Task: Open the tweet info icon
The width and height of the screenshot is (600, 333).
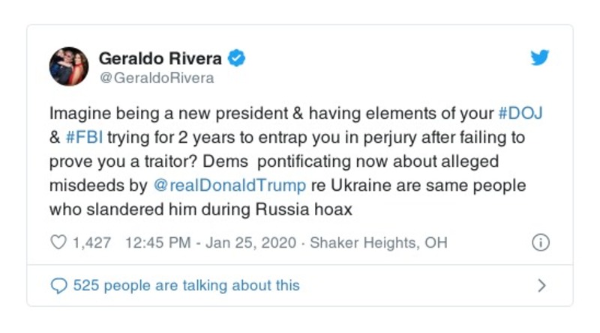Action: click(x=540, y=243)
